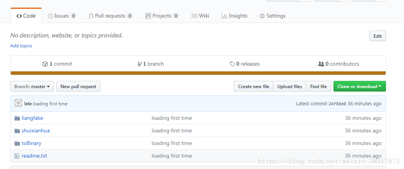Click the Insights graph icon

[224, 16]
